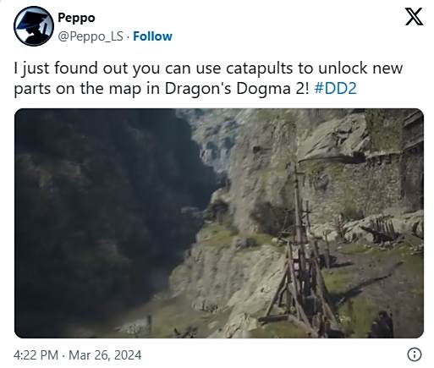Open the 4:22 PM timestamp link
Viewport: 434px width, 368px height.
(36, 355)
